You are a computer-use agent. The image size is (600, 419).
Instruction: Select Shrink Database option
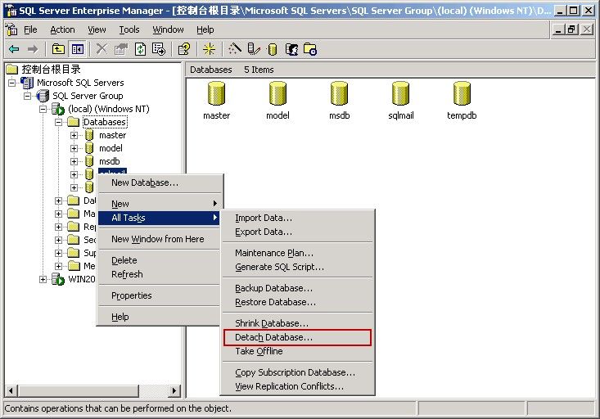point(297,324)
